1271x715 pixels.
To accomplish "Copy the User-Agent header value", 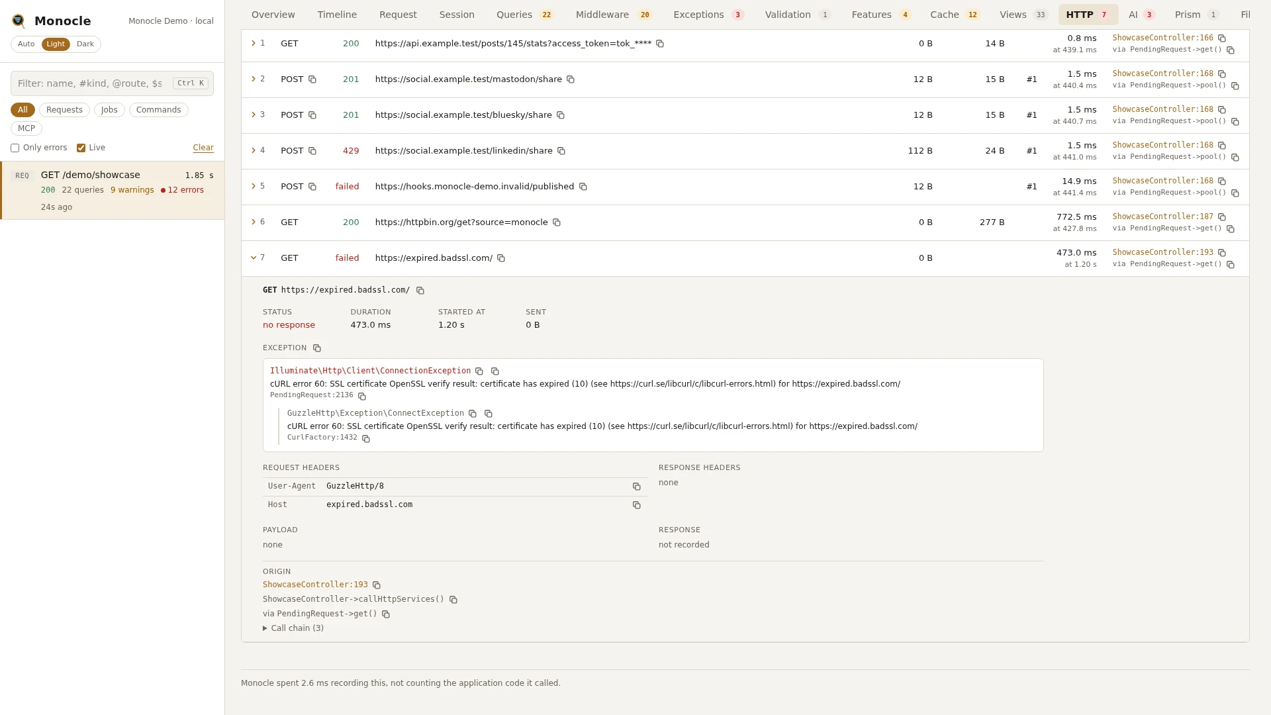I will 637,487.
